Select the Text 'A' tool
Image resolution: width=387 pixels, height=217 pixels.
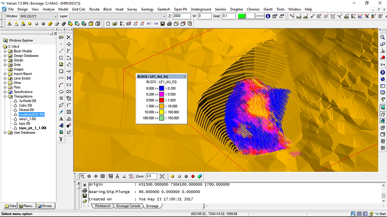point(61,119)
